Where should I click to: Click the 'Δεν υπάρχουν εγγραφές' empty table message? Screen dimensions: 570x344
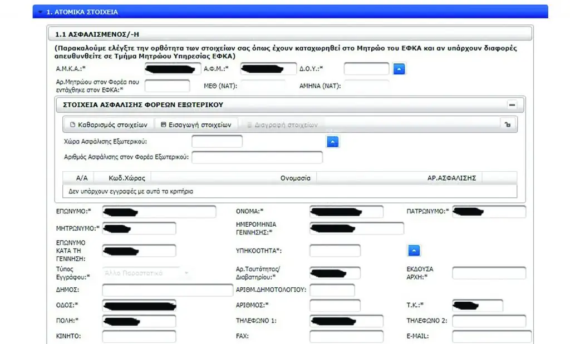tap(131, 191)
